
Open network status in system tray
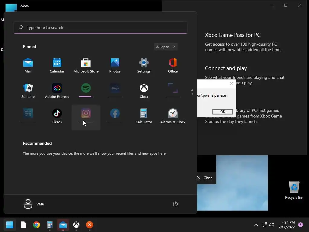point(264,225)
